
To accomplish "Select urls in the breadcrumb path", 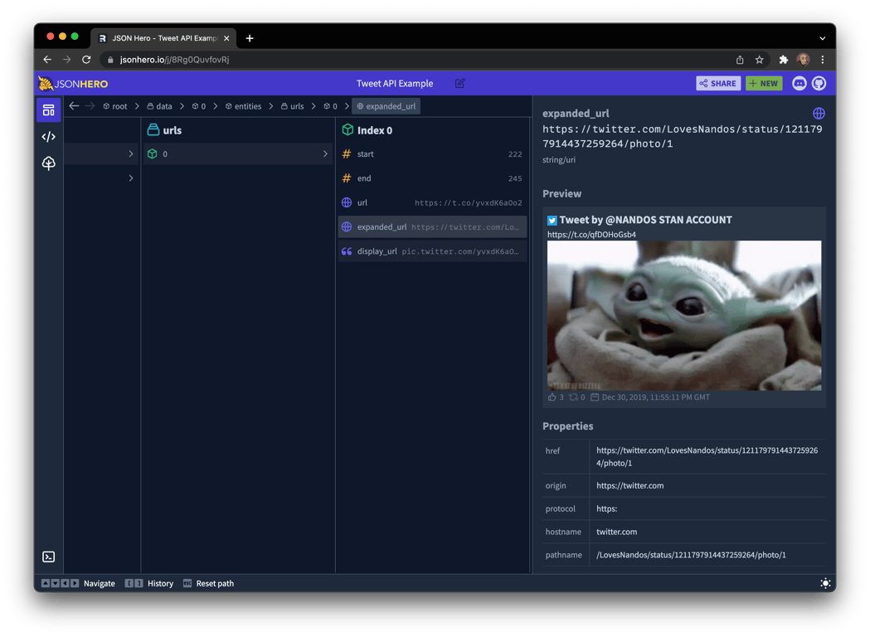I will click(x=293, y=106).
